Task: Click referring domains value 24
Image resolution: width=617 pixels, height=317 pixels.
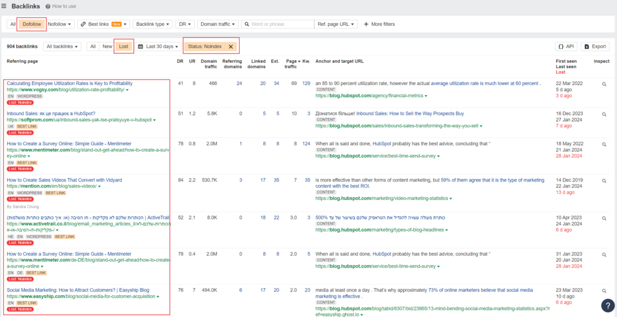Action: [x=239, y=84]
